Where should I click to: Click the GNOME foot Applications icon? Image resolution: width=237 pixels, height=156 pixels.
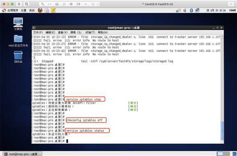tap(4, 10)
